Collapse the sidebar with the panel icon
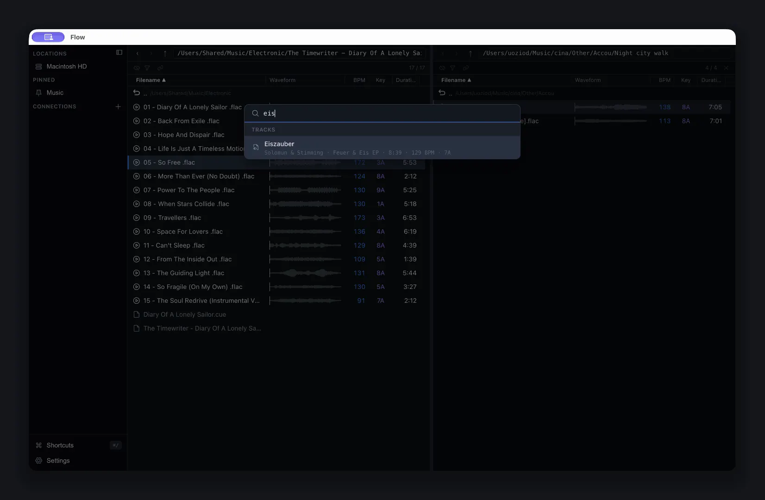The image size is (765, 500). click(119, 53)
